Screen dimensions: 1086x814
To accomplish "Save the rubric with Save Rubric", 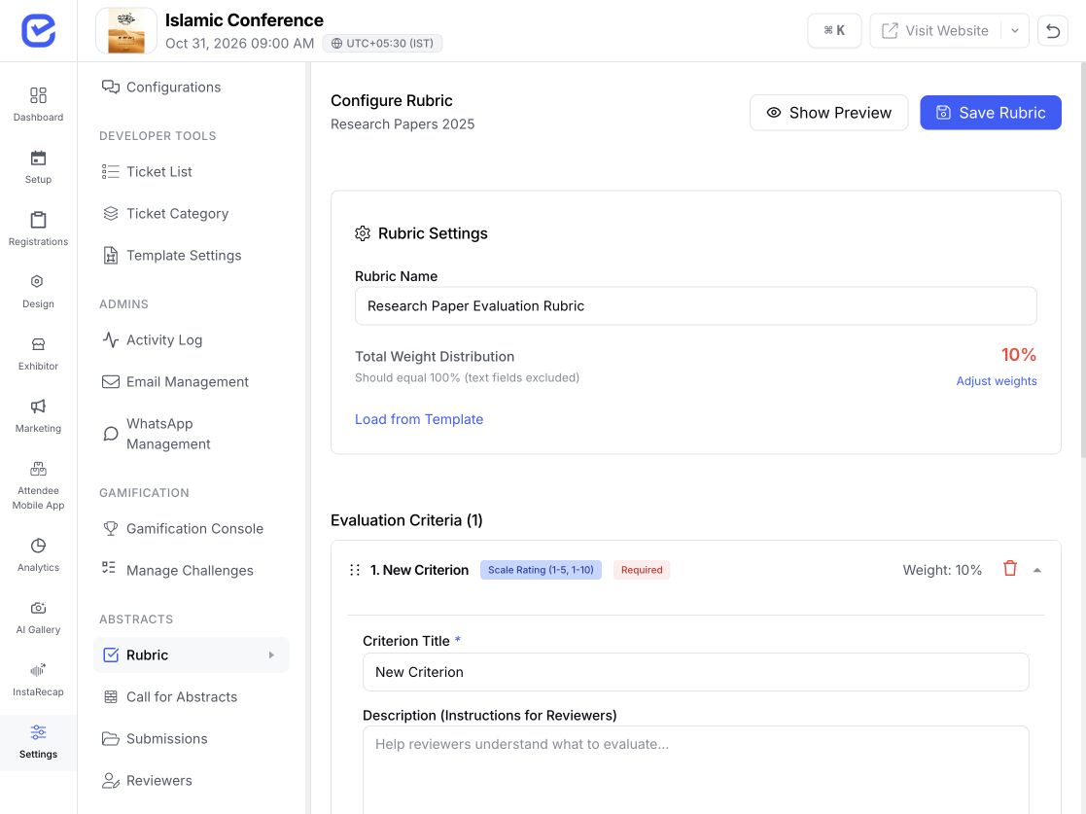I will tap(991, 112).
